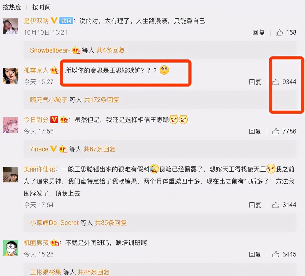Like the comment with 158 likes
305x276 pixels.
point(279,32)
